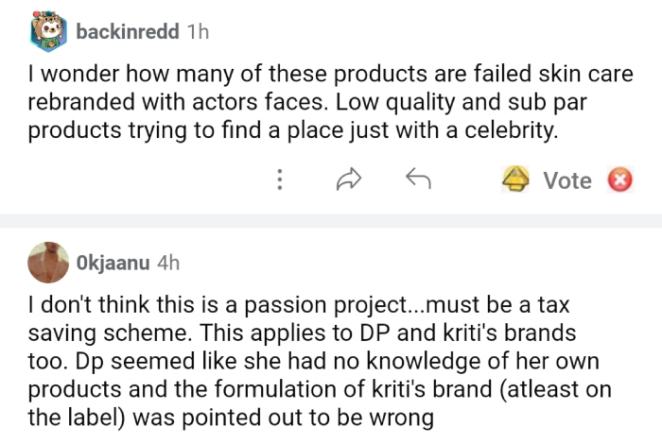Viewport: 662px width, 444px height.
Task: Click the 4h timestamp beside Okjaanu
Action: (168, 263)
